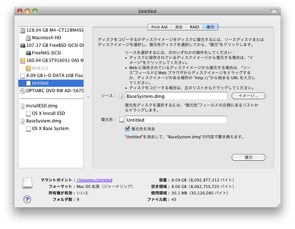Click the destination disk icon beside Untitled field
This screenshot has width=295, height=229.
tap(121, 120)
